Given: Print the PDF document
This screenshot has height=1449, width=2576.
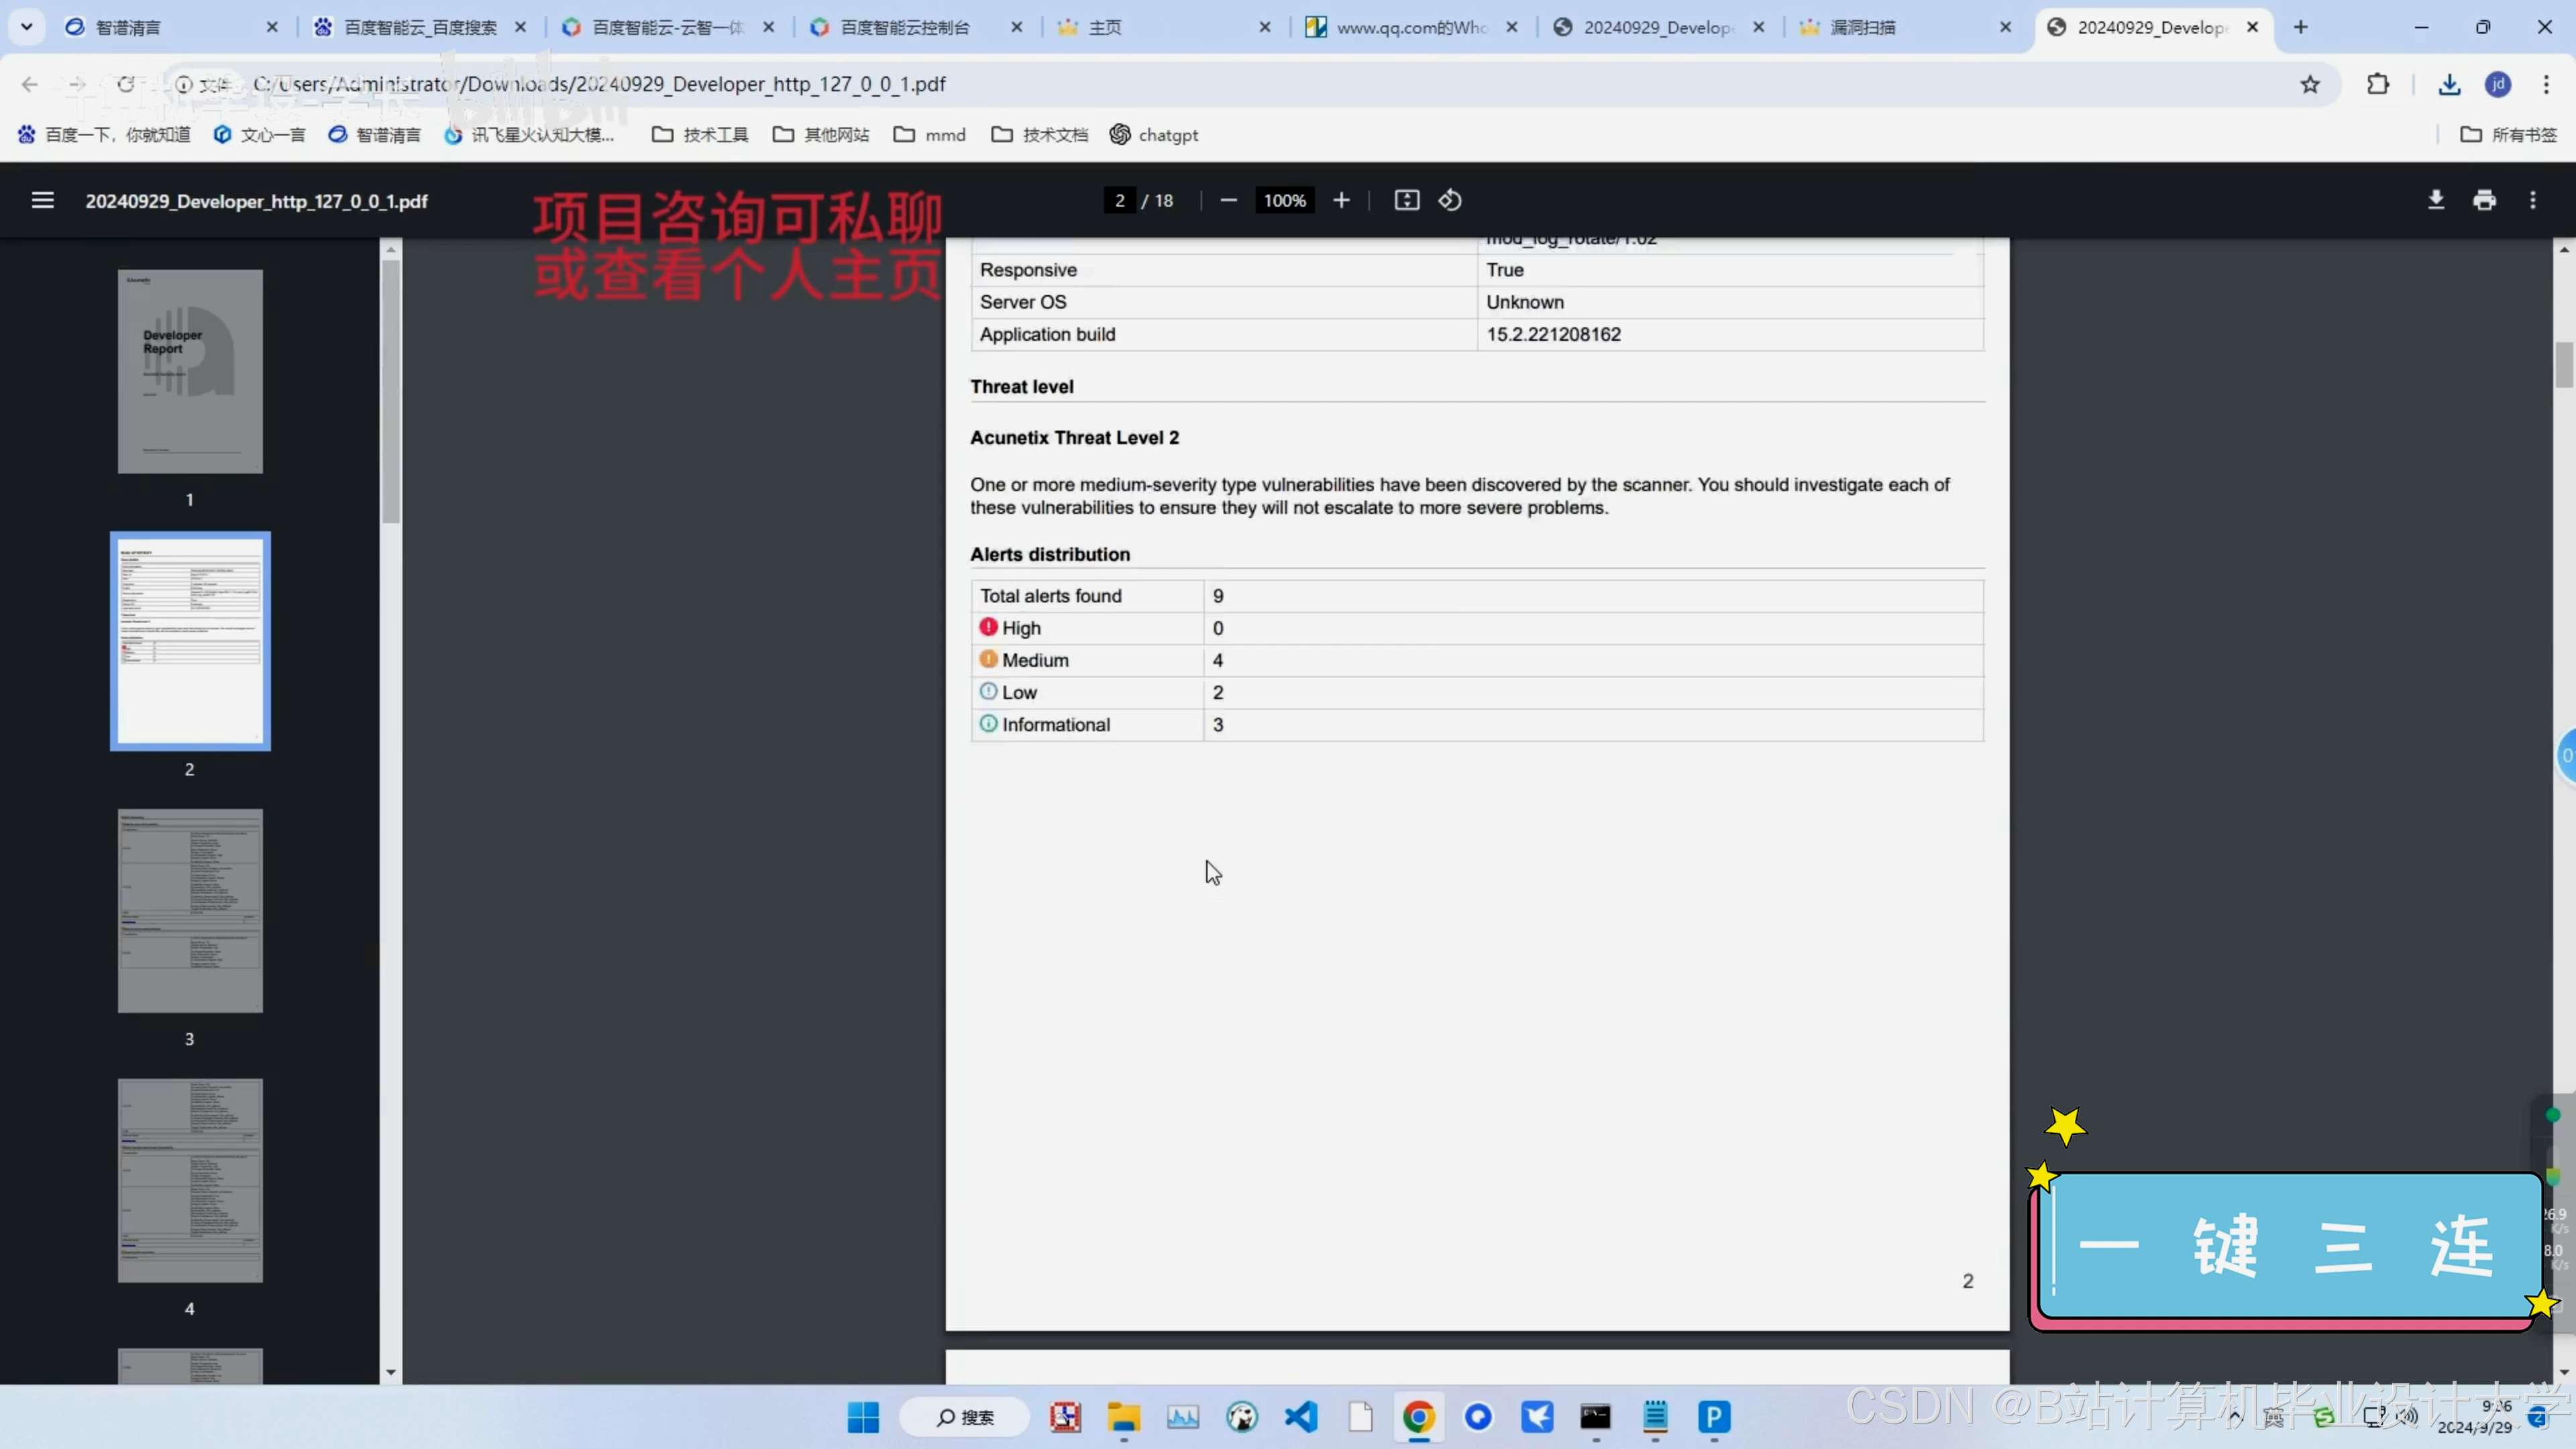Looking at the screenshot, I should [x=2484, y=200].
